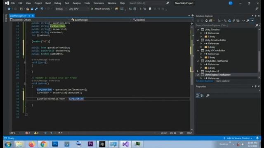The width and height of the screenshot is (264, 148).
Task: Select the UnityEngine.TestRunner project
Action: point(217,75)
